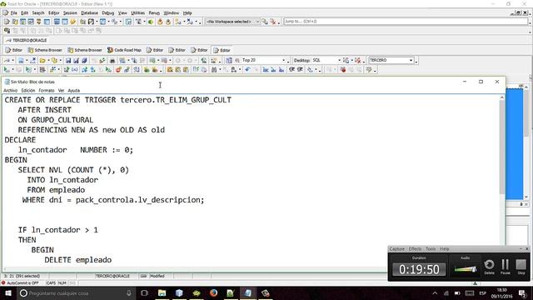
Task: Click the green circle icon in main toolbar
Action: (x=151, y=22)
